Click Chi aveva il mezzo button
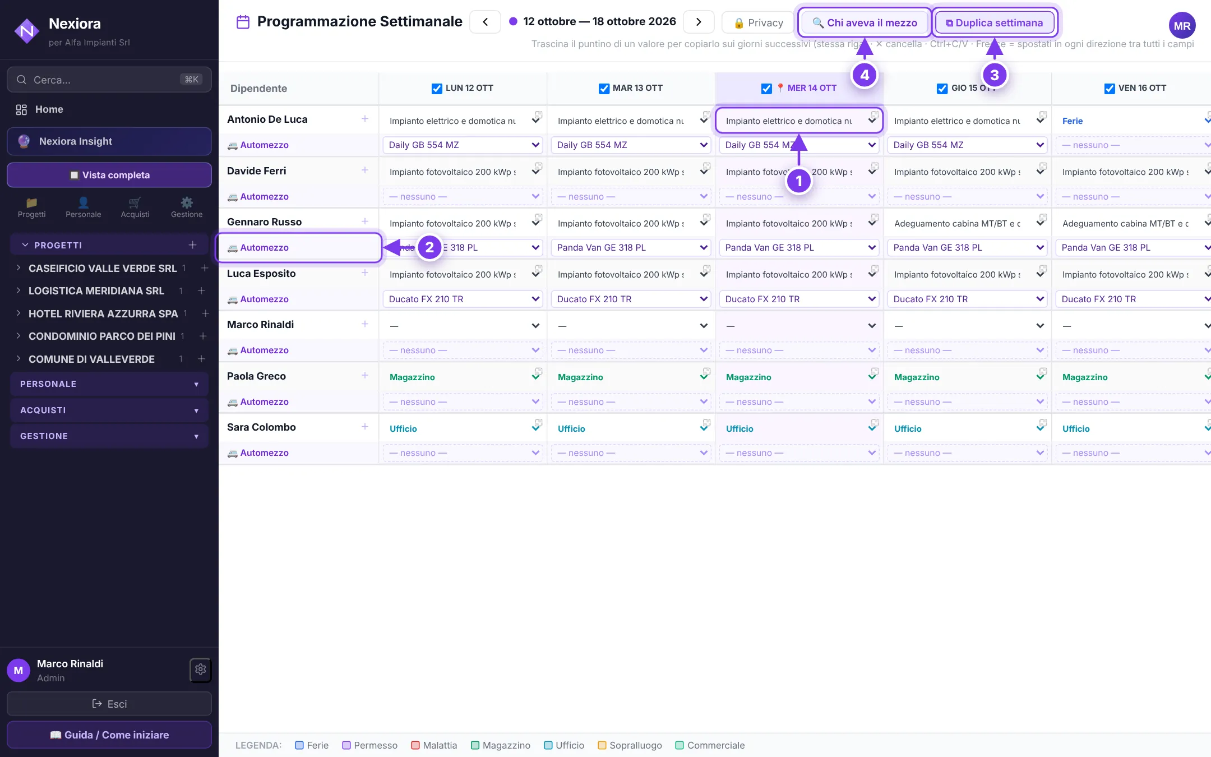Image resolution: width=1211 pixels, height=757 pixels. click(865, 22)
